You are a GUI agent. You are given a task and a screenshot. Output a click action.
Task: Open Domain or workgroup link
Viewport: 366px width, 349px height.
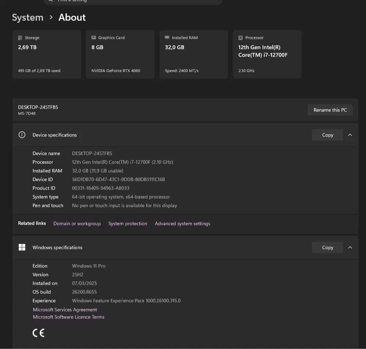click(x=77, y=224)
